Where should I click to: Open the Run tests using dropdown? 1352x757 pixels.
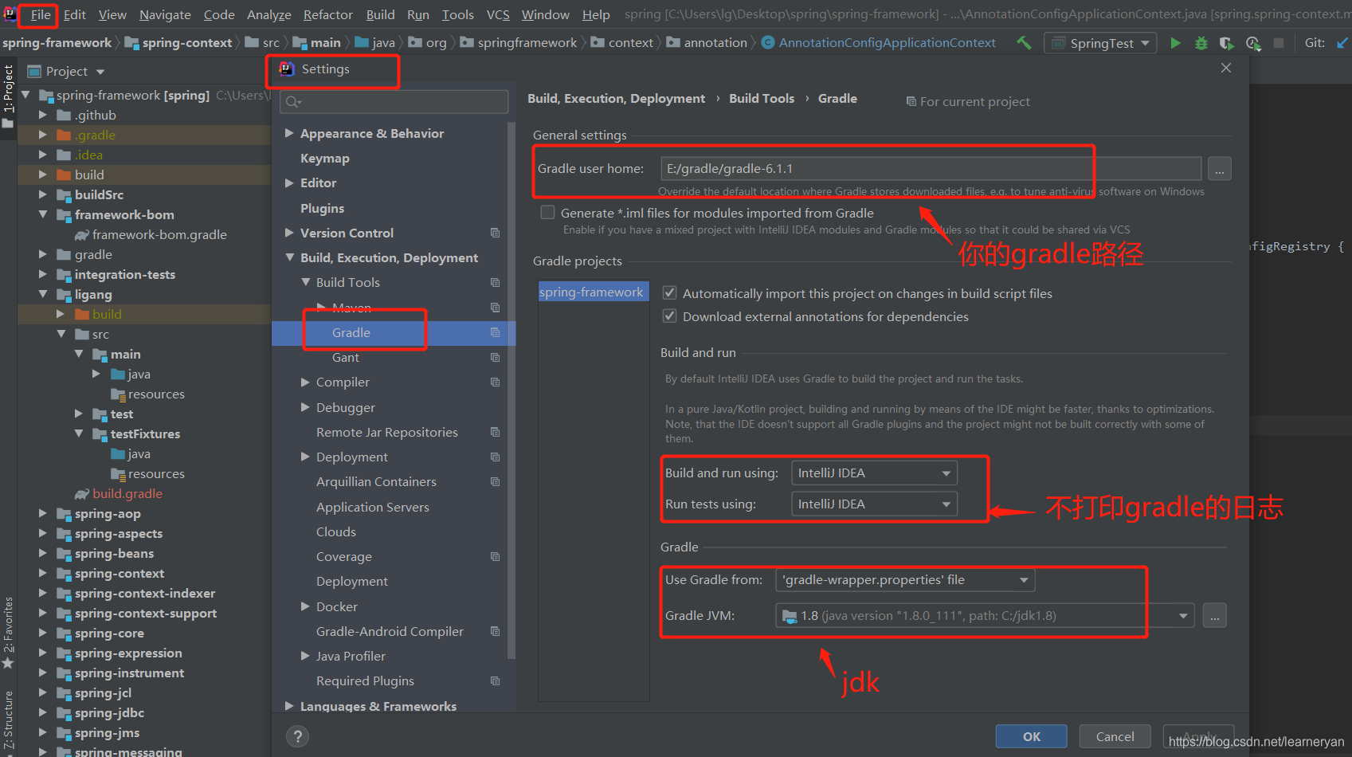click(874, 504)
